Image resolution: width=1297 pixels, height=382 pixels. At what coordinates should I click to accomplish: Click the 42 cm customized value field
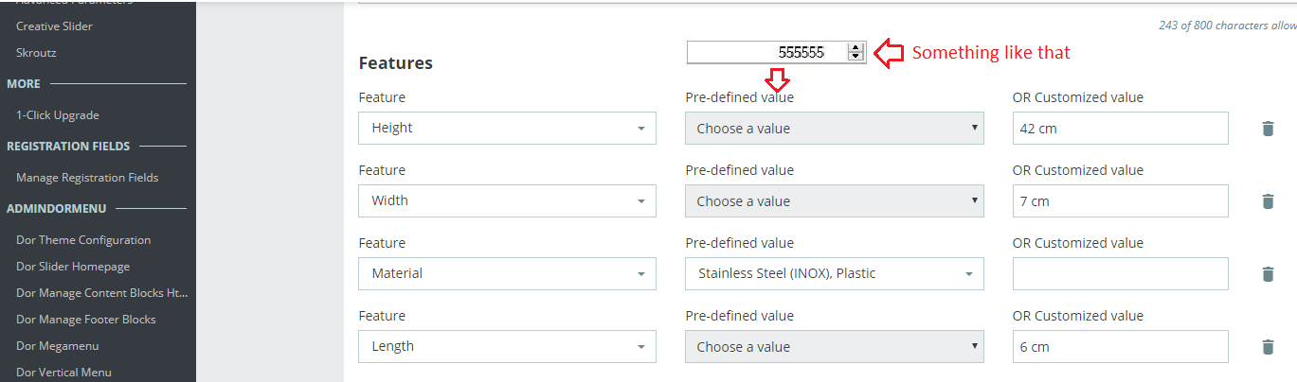coord(1120,129)
